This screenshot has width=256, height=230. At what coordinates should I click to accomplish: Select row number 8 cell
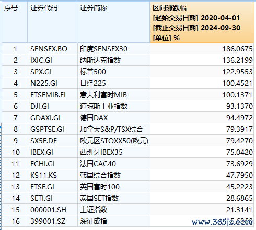click(x=15, y=129)
